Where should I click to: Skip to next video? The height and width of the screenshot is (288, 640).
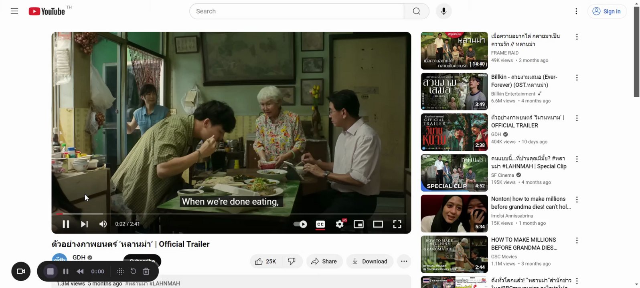pos(84,224)
